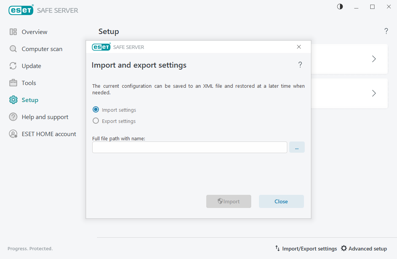Image resolution: width=397 pixels, height=259 pixels.
Task: Select the Export settings radio button
Action: [x=96, y=121]
